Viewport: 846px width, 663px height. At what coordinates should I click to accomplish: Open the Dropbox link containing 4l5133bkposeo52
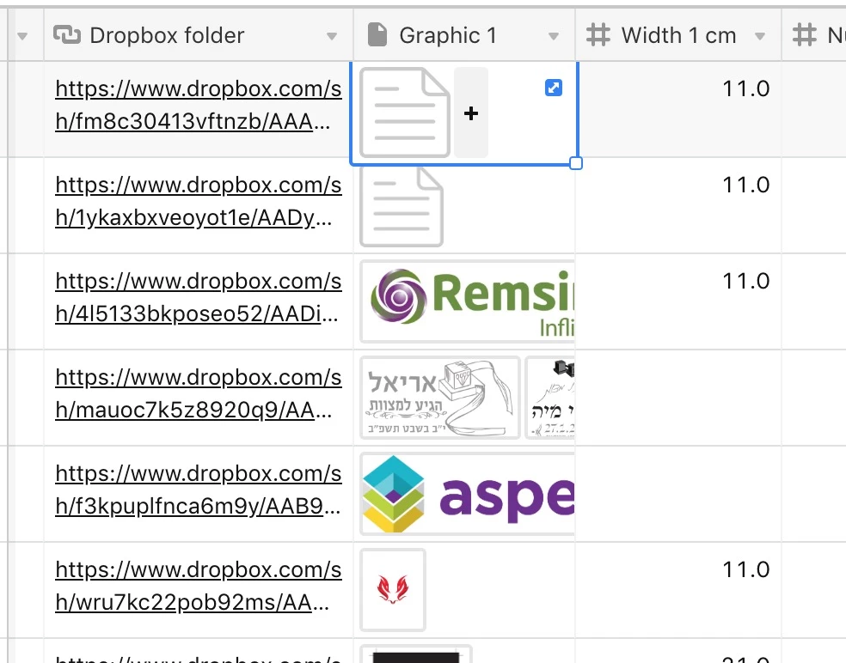tap(199, 297)
